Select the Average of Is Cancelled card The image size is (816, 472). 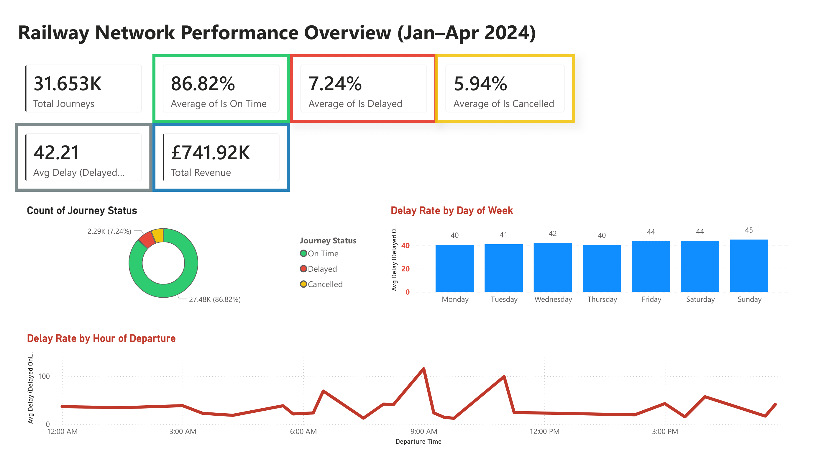[505, 88]
